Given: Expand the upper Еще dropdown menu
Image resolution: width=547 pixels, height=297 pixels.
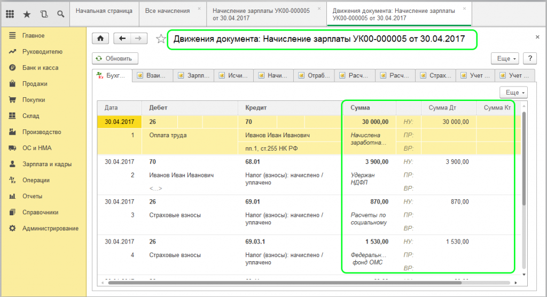Looking at the screenshot, I should [x=504, y=58].
